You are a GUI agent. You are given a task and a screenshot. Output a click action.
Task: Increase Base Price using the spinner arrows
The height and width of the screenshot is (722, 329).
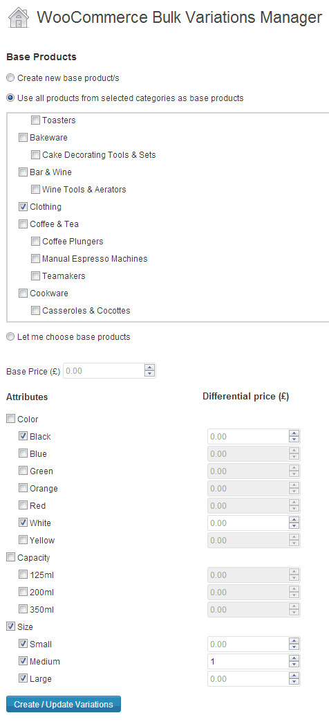click(150, 368)
